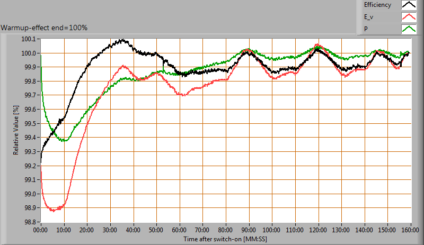Select the 30:00 time axis marker
Screen dimensions: 424x245
tap(110, 231)
